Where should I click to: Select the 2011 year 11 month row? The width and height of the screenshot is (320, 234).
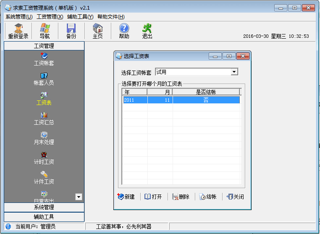tap(181, 100)
